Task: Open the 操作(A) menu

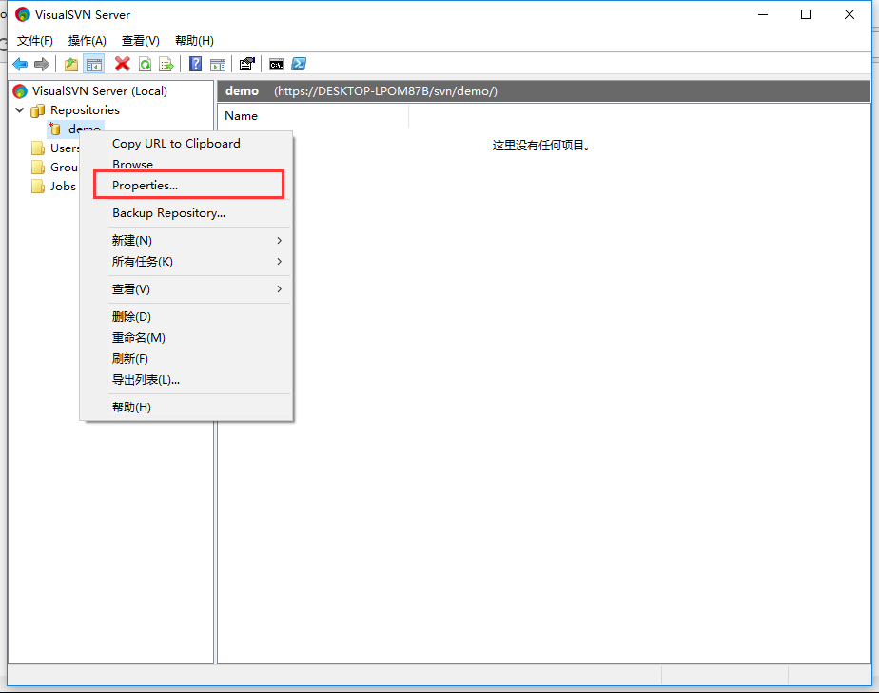Action: click(x=87, y=40)
